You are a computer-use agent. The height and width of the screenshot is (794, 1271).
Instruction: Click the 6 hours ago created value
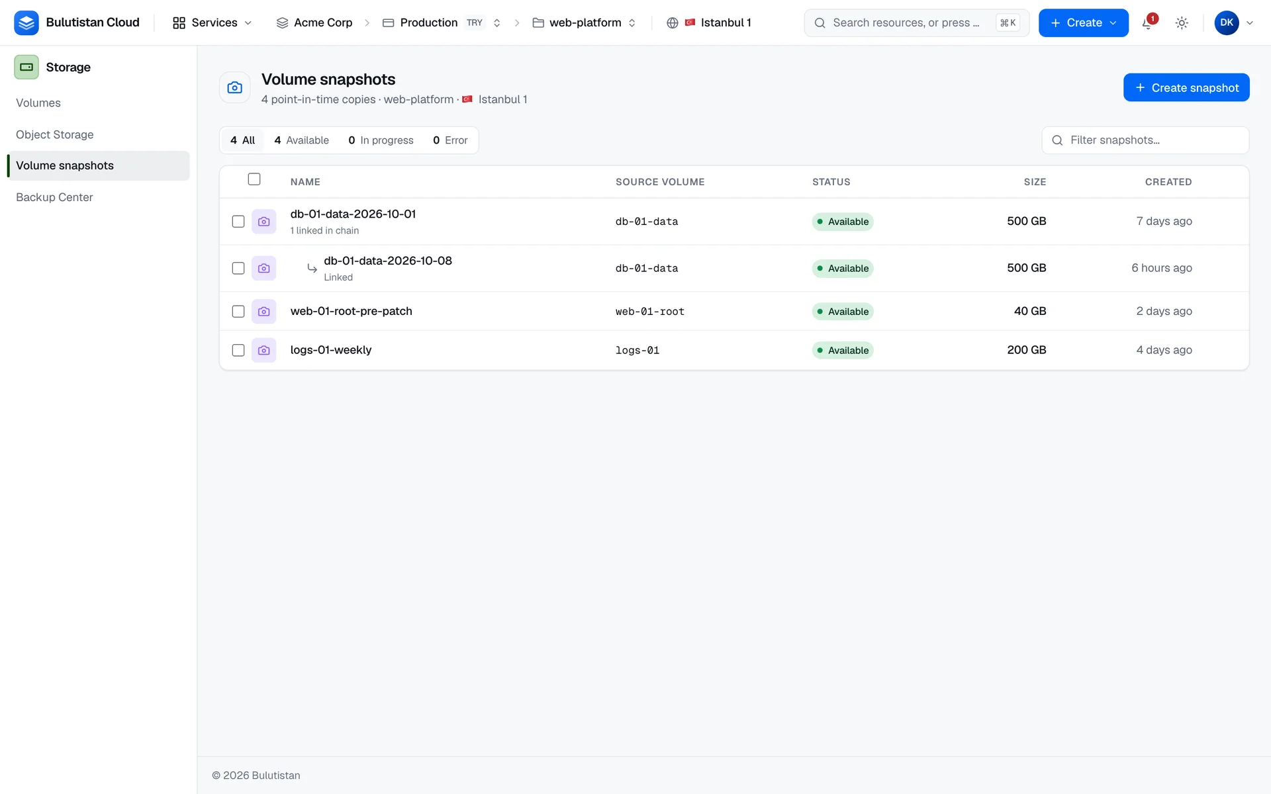pos(1162,268)
